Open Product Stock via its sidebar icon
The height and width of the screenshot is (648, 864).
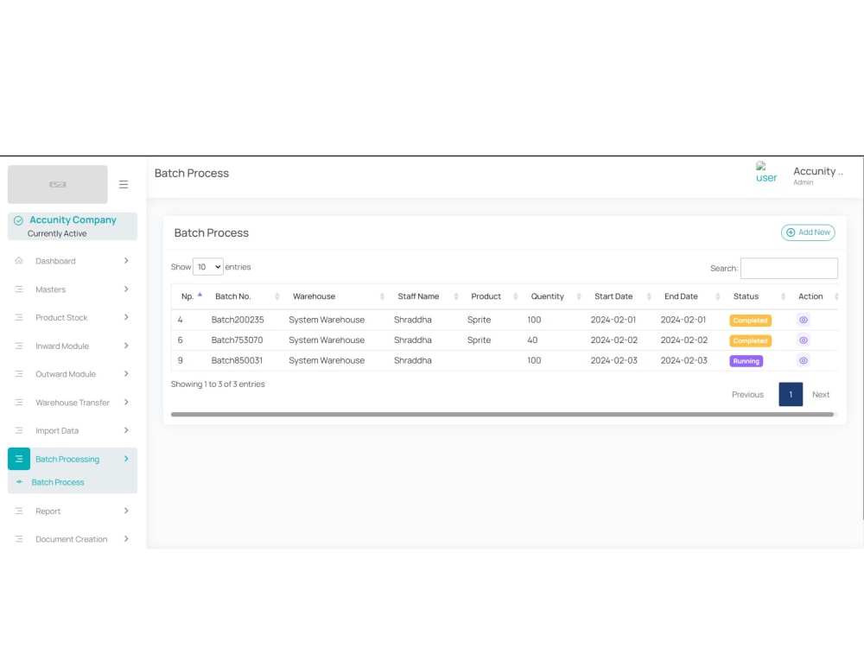19,317
